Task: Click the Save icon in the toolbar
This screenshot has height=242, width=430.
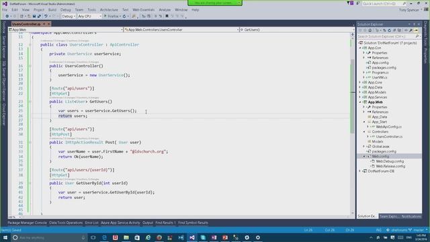Action: point(34,16)
